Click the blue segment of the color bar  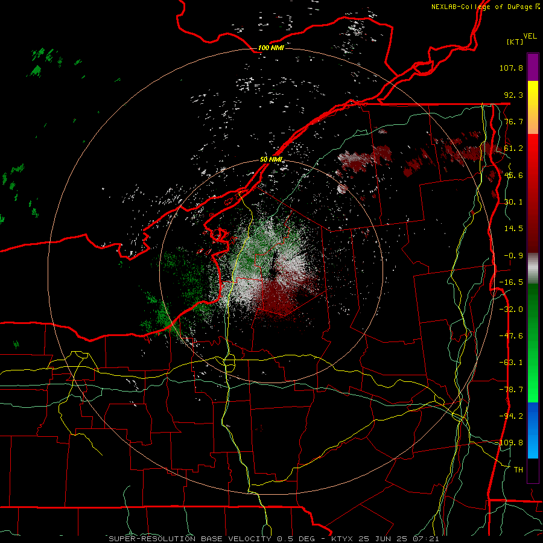(533, 430)
